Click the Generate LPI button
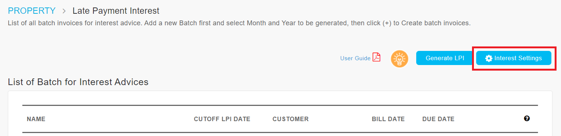The width and height of the screenshot is (561, 136). pos(445,58)
